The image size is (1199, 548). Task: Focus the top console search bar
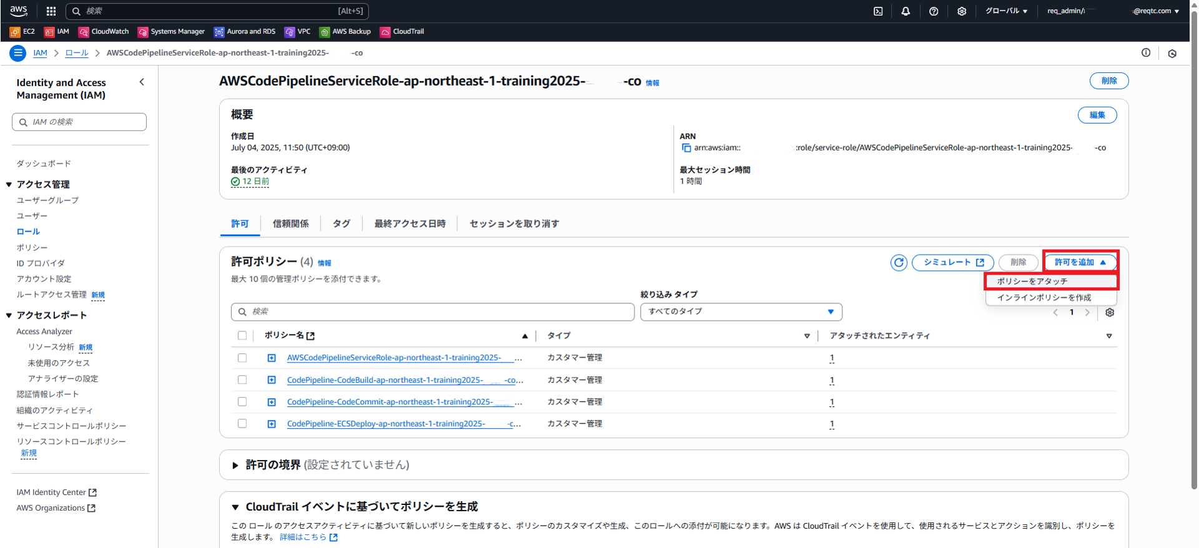[x=217, y=11]
